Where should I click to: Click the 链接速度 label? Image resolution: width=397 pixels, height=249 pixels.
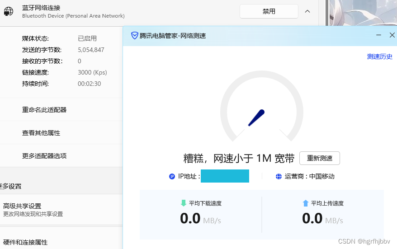point(35,72)
